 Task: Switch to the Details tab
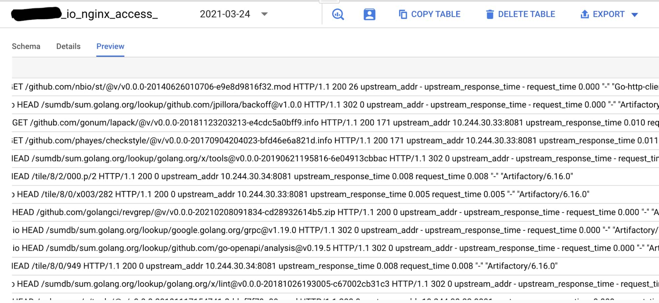[x=68, y=46]
